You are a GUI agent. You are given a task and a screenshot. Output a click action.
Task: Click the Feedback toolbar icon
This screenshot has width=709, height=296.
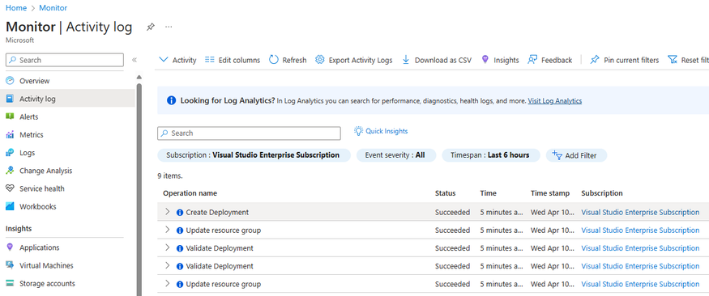(x=532, y=60)
